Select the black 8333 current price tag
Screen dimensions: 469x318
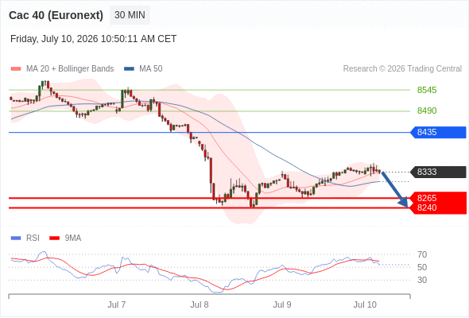click(438, 172)
